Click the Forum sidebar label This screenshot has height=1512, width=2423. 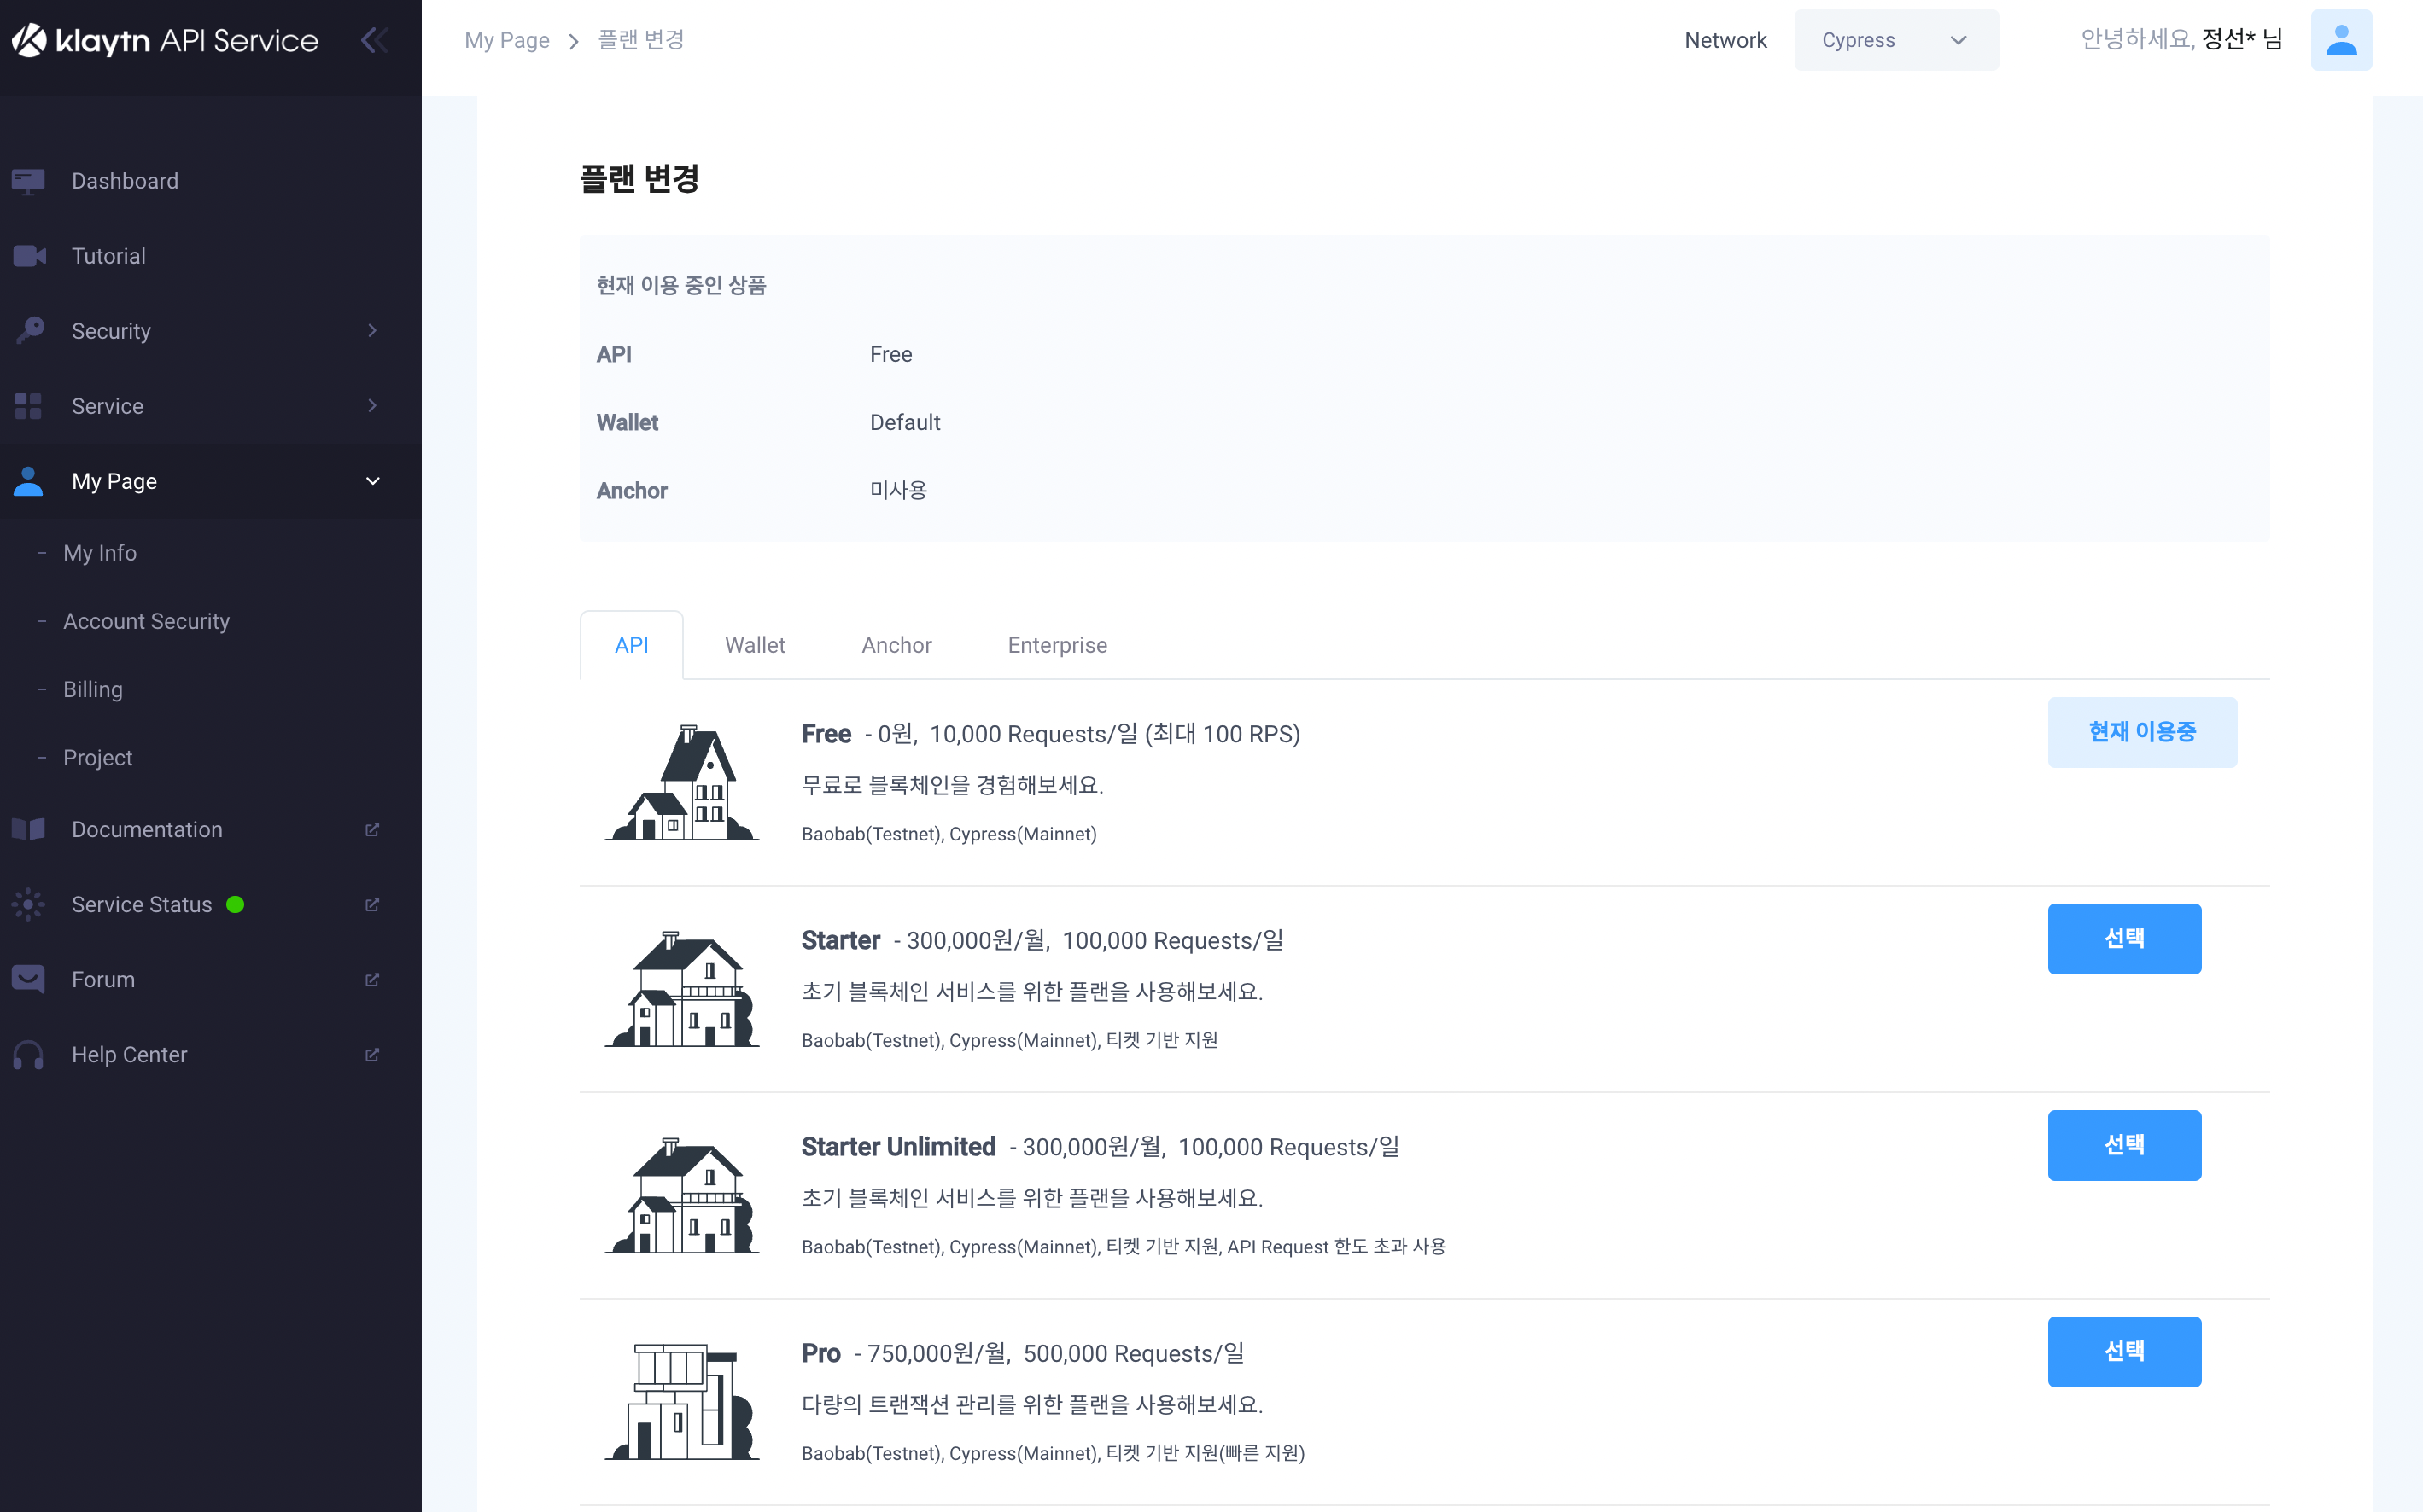tap(103, 979)
